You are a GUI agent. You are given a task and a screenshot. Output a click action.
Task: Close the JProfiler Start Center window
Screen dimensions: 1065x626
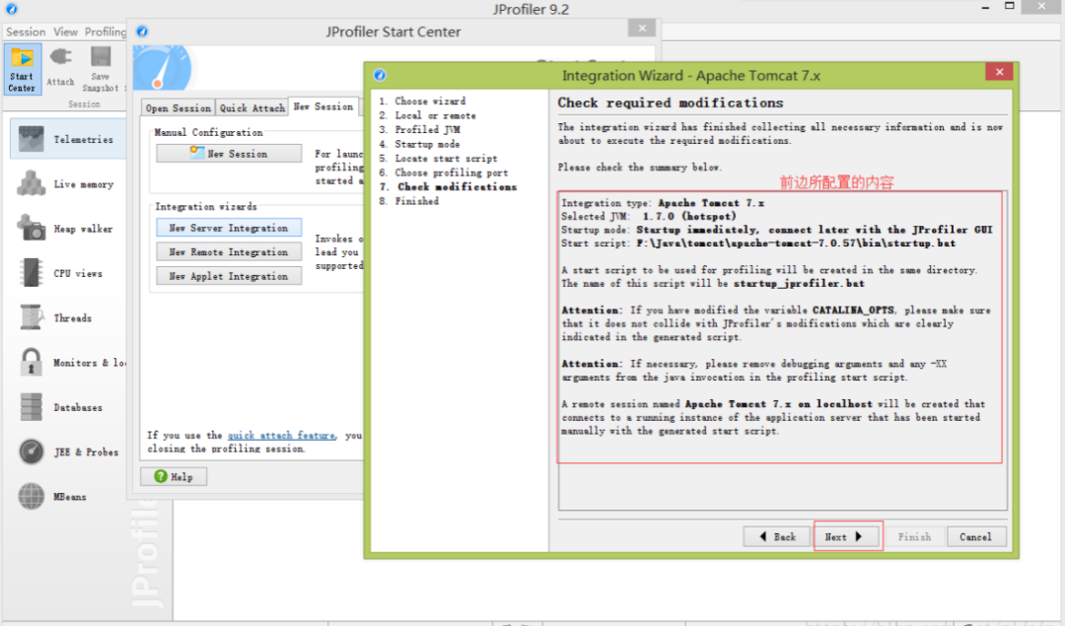pos(642,28)
